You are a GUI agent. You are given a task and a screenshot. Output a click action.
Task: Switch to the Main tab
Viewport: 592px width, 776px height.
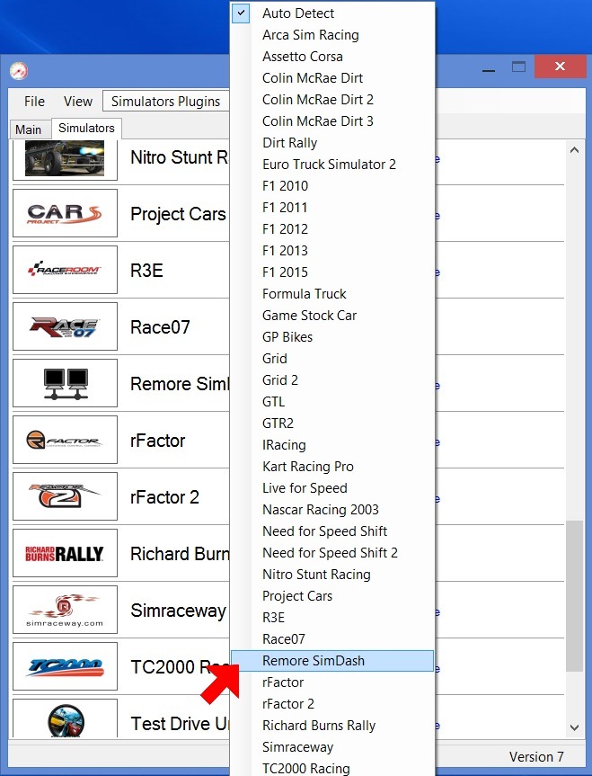coord(29,129)
